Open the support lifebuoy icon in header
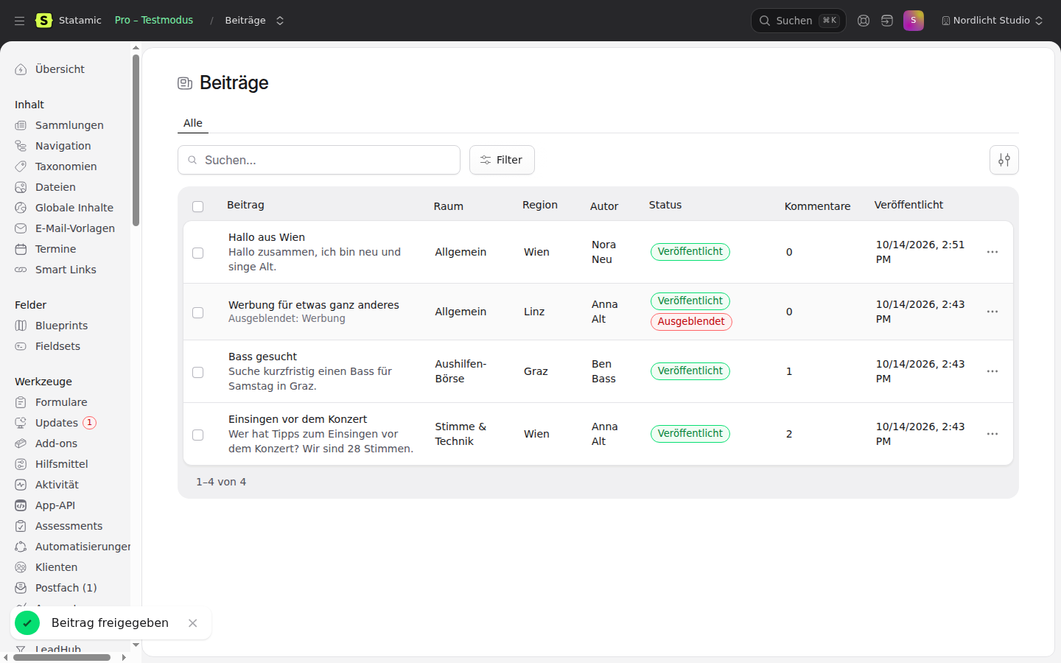This screenshot has height=663, width=1061. coord(864,21)
